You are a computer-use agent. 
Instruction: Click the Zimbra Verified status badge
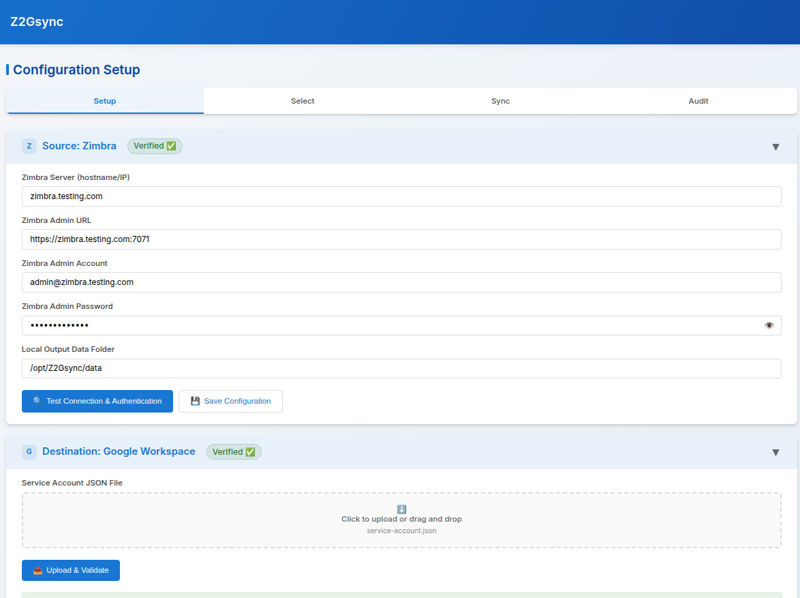[155, 145]
